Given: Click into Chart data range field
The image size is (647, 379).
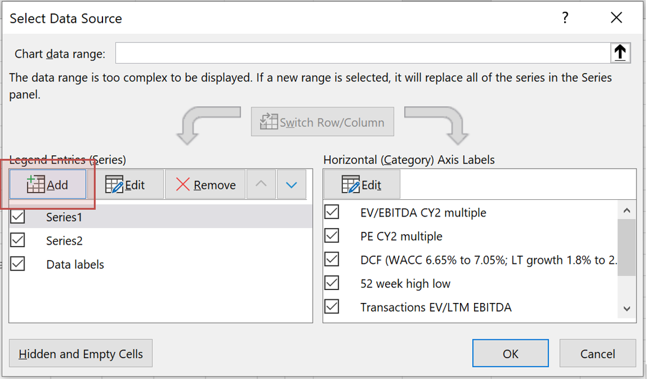Looking at the screenshot, I should [362, 53].
